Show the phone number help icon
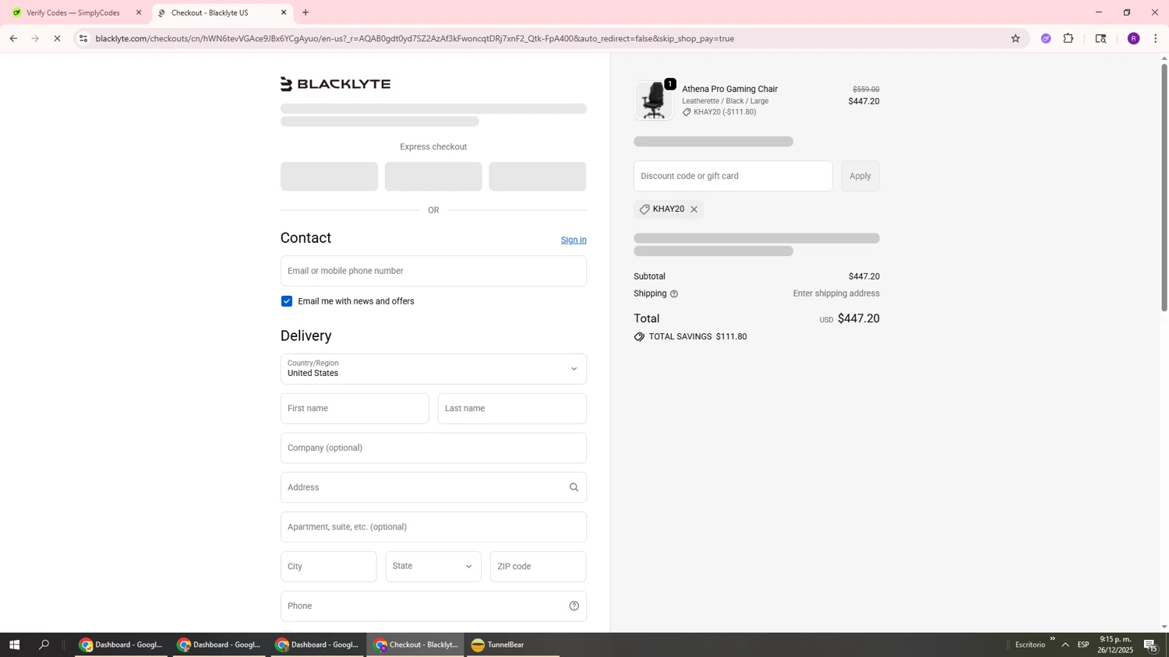Viewport: 1169px width, 657px height. pos(574,606)
